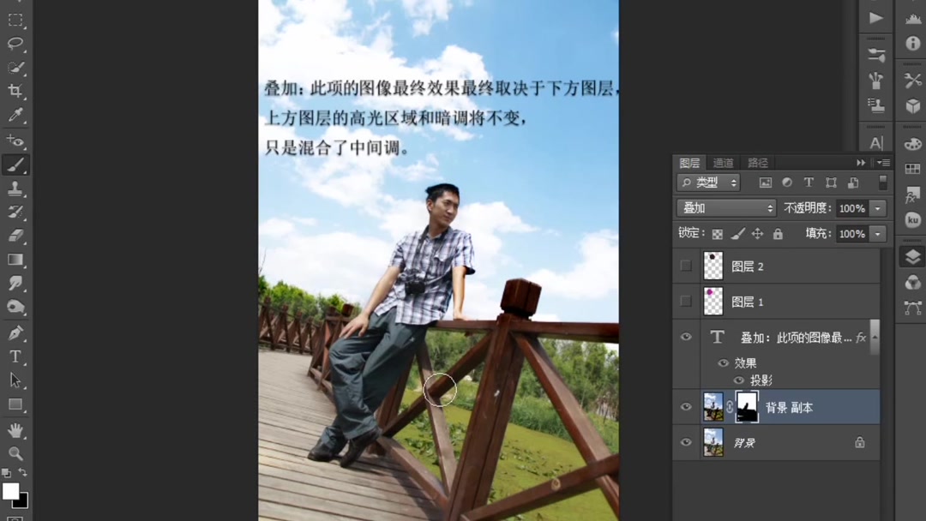
Task: Select the Brush tool
Action: [15, 165]
